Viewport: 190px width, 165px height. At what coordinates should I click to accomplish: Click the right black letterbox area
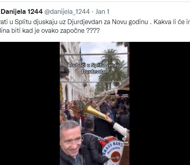(160, 103)
